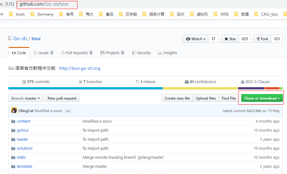Click the folder icon next to reader

coord(13,139)
